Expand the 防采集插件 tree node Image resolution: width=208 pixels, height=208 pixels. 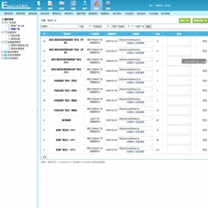click(x=2, y=58)
